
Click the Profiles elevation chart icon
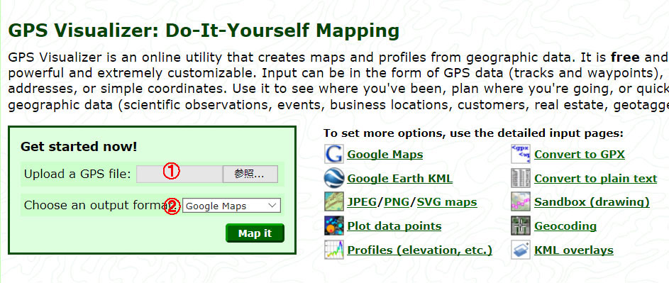pyautogui.click(x=333, y=250)
